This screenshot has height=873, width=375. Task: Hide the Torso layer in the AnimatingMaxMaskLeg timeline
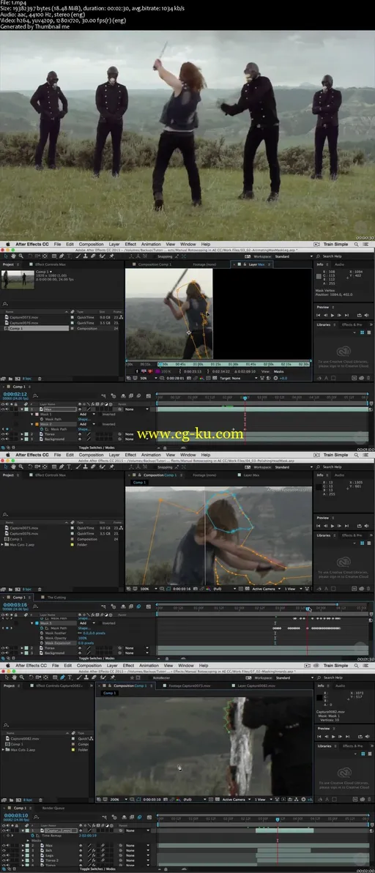pyautogui.click(x=3, y=434)
